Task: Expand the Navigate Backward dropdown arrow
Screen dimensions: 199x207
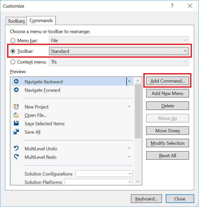Action: coord(129,82)
